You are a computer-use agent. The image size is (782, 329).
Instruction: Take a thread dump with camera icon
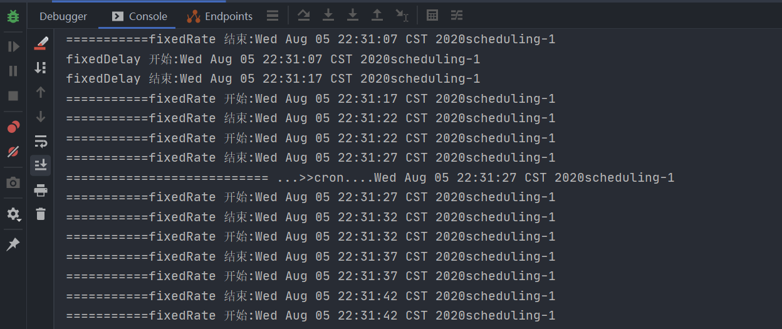tap(13, 183)
